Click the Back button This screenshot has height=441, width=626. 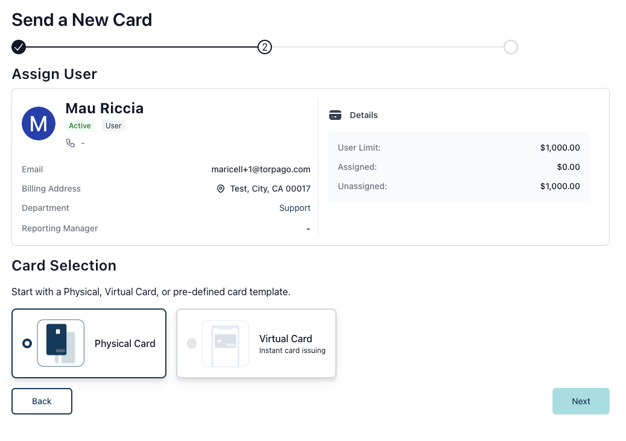pos(42,401)
